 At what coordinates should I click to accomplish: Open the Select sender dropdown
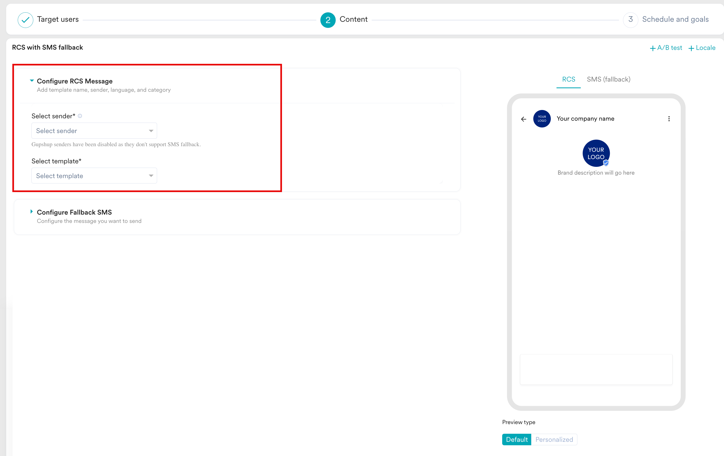94,131
